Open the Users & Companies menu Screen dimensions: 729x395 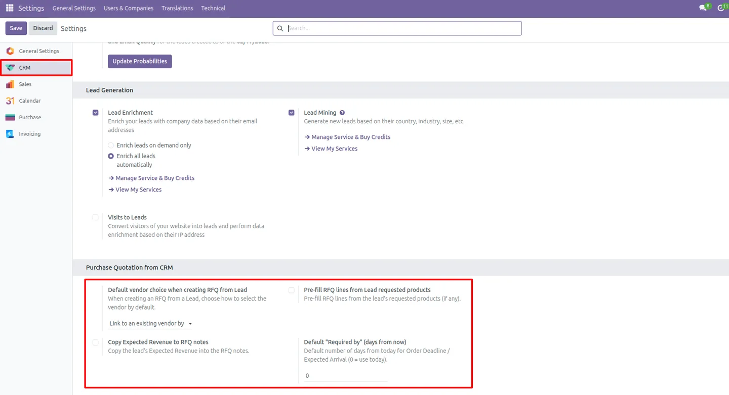[129, 8]
